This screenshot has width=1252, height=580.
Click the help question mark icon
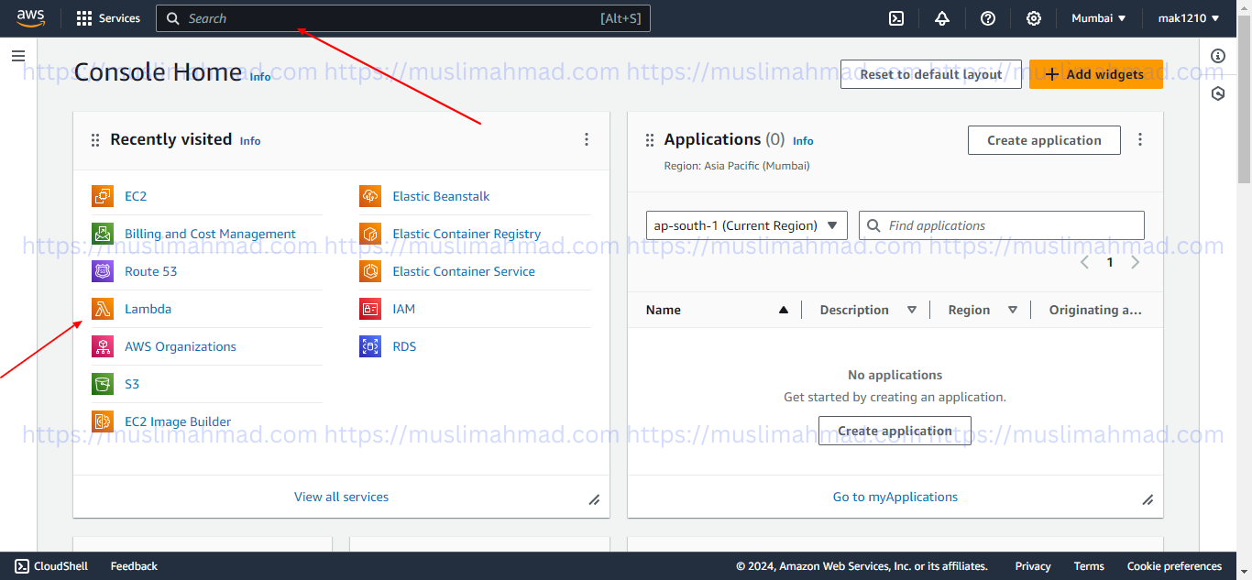[x=988, y=18]
